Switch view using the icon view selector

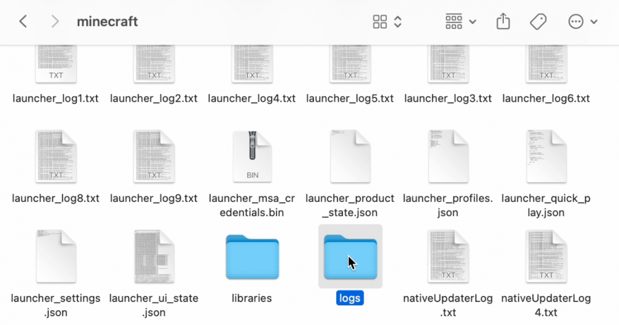click(x=387, y=22)
